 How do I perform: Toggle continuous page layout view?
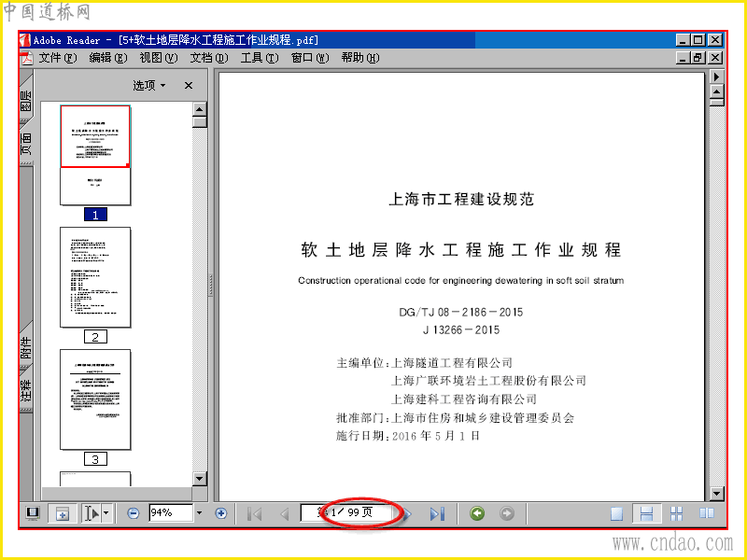pos(646,514)
